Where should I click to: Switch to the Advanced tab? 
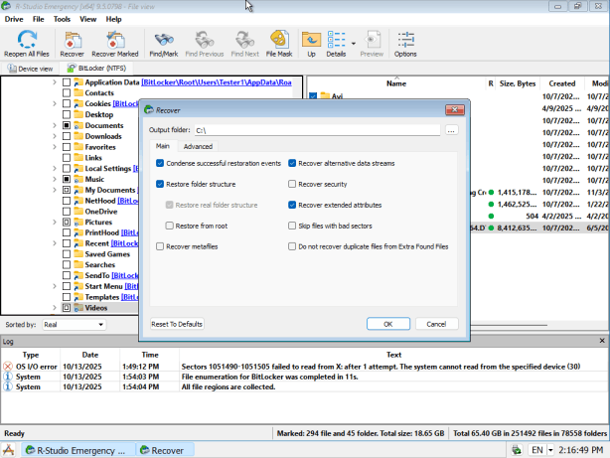(x=198, y=146)
